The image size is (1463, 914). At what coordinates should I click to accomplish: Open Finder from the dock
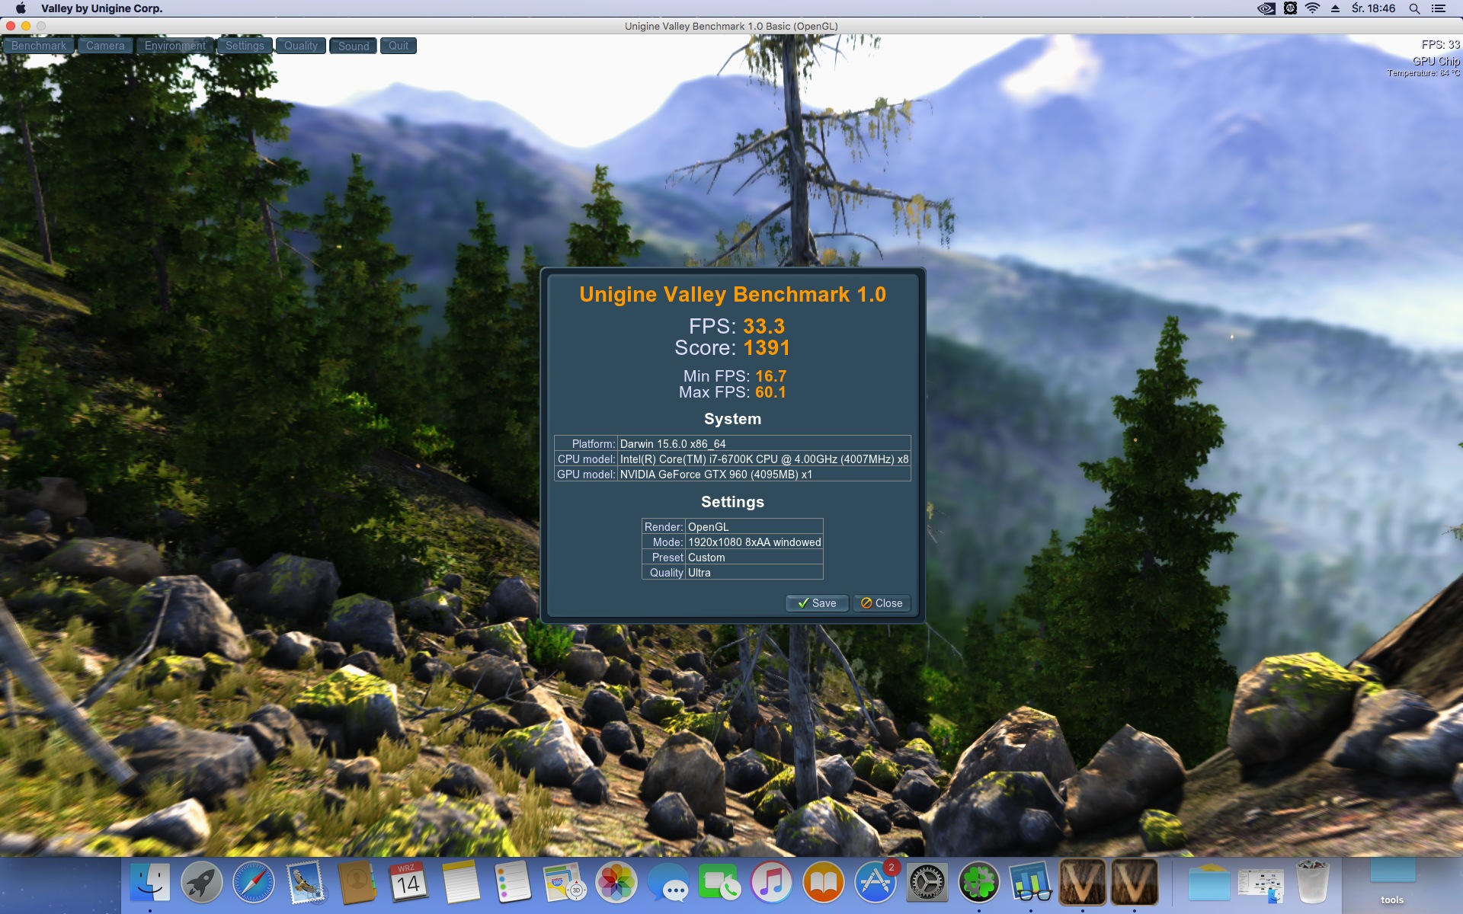coord(150,883)
